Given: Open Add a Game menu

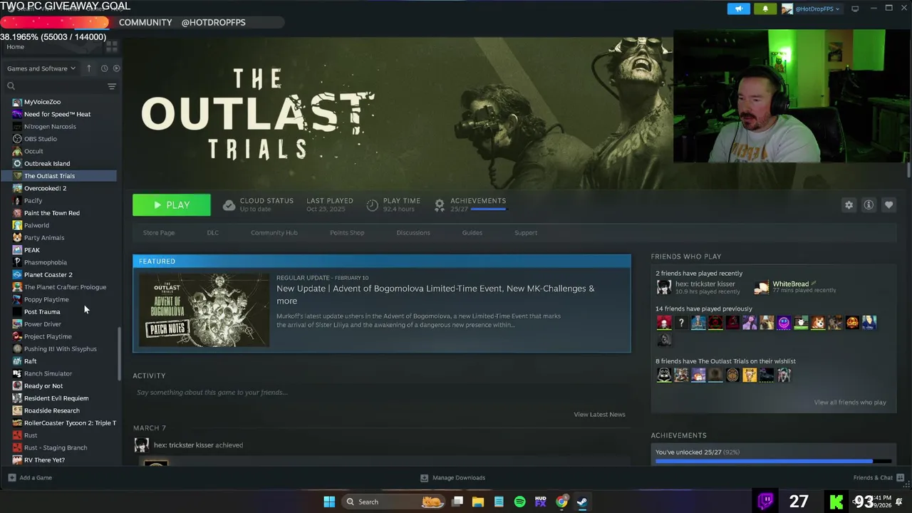Looking at the screenshot, I should click(x=29, y=477).
